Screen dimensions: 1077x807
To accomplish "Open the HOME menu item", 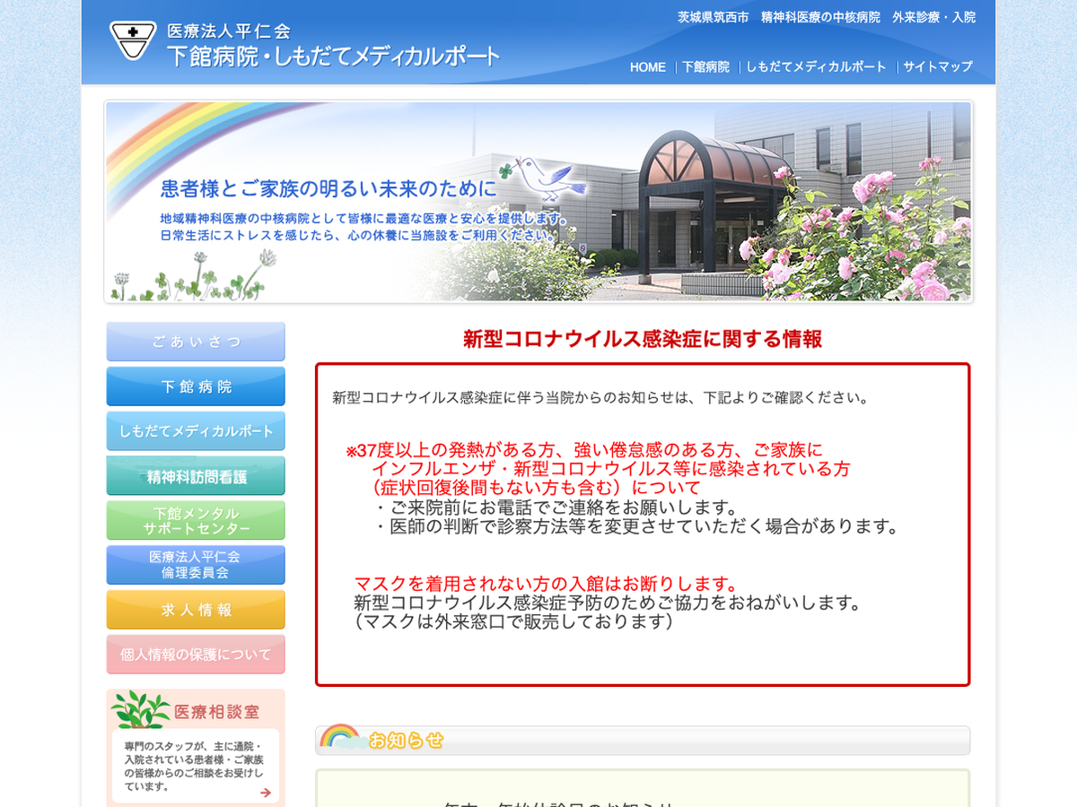I will click(x=647, y=67).
